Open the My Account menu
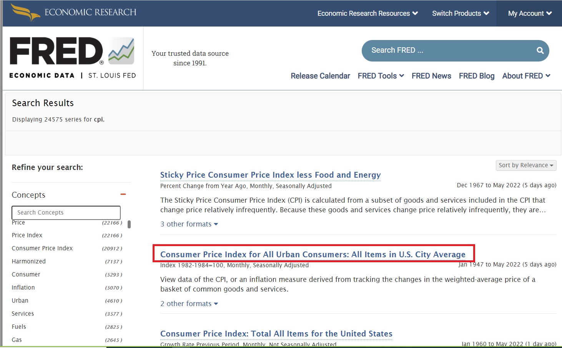This screenshot has height=348, width=562. click(x=529, y=13)
